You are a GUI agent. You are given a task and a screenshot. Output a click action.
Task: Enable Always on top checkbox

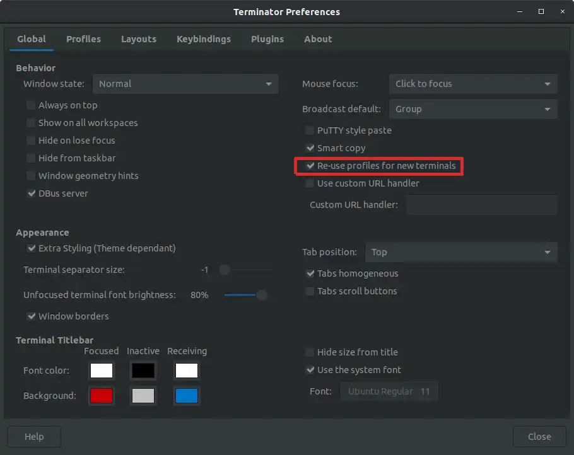coord(31,105)
